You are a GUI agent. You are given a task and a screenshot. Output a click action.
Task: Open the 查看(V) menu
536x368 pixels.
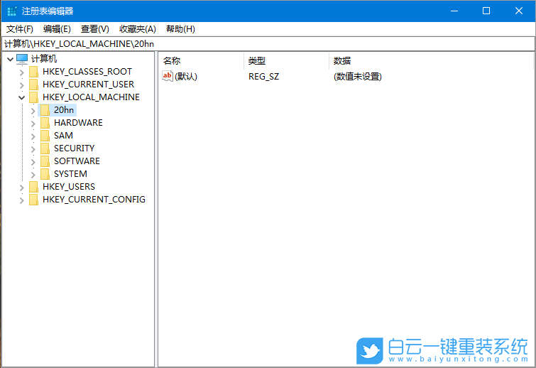pyautogui.click(x=94, y=29)
